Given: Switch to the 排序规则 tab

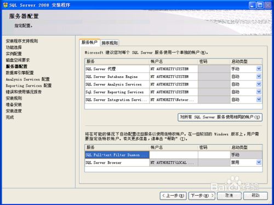Looking at the screenshot, I should coord(110,43).
